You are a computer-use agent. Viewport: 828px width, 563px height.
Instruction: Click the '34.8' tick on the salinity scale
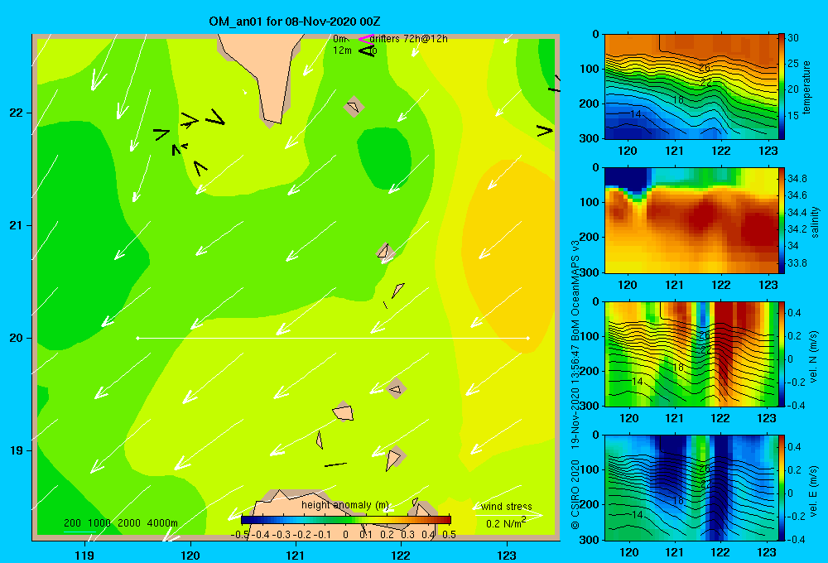click(797, 179)
